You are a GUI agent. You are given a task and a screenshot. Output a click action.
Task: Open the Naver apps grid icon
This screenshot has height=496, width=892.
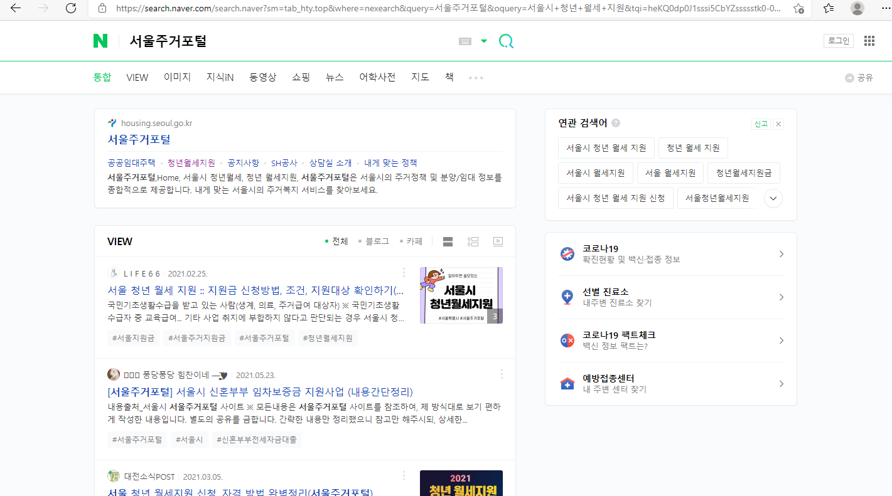tap(869, 41)
